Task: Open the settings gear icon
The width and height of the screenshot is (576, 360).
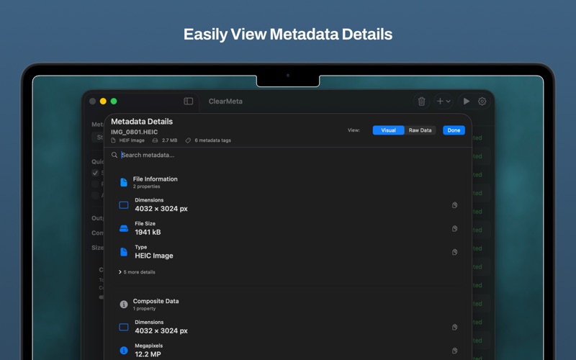Action: tap(482, 101)
